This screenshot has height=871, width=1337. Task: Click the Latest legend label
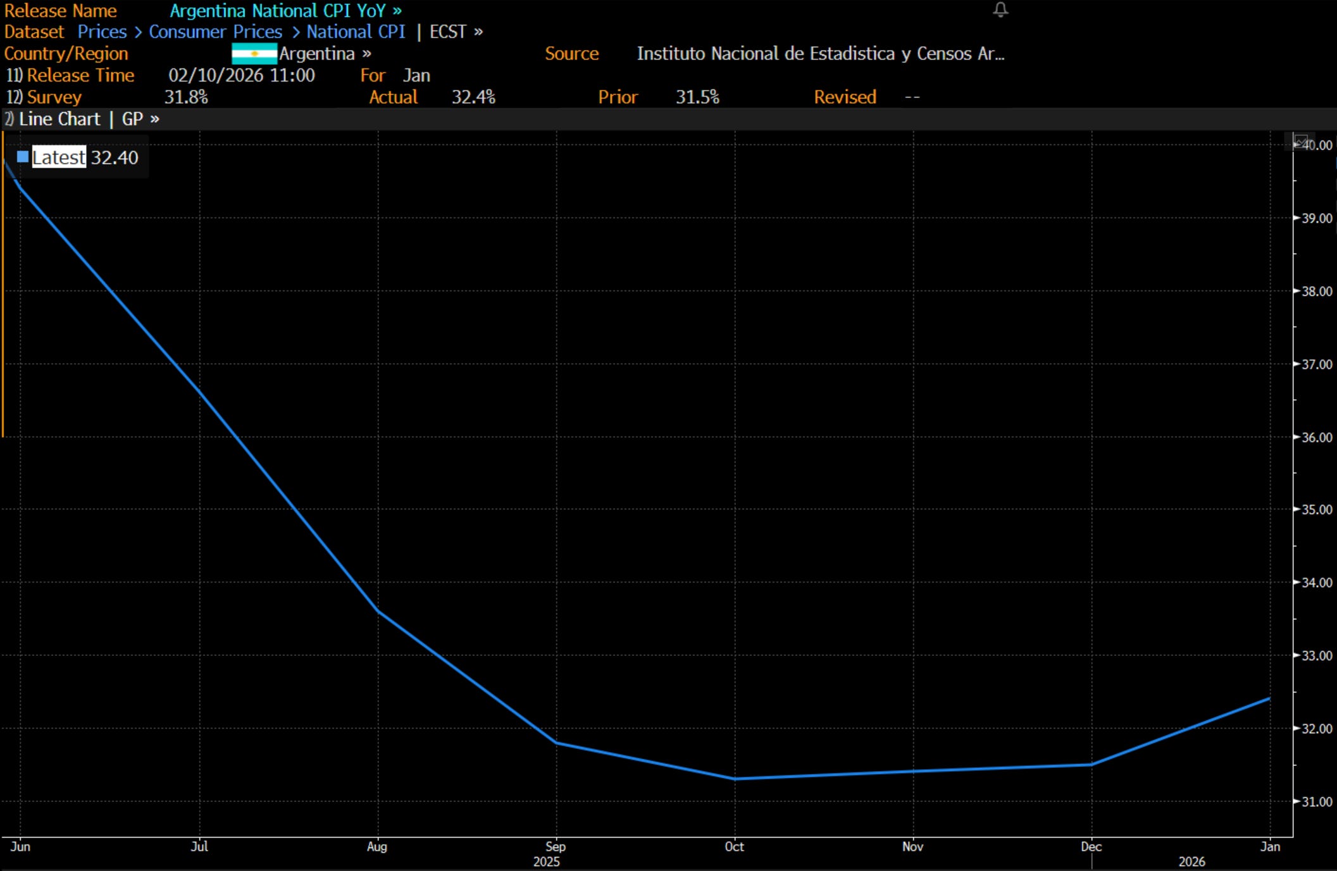59,157
